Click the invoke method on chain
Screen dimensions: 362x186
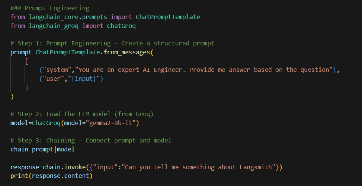74,167
